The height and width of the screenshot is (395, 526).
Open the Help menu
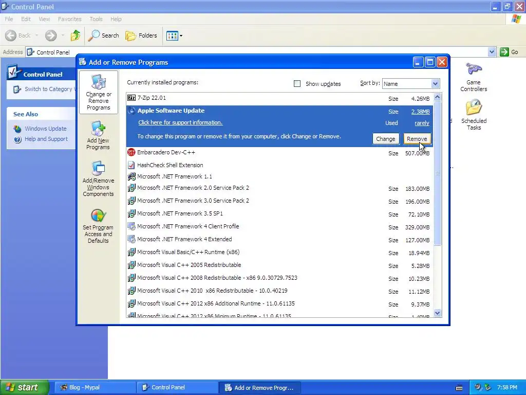click(x=116, y=19)
